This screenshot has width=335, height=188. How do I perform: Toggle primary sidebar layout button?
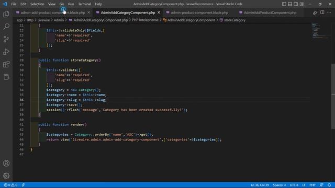284,4
